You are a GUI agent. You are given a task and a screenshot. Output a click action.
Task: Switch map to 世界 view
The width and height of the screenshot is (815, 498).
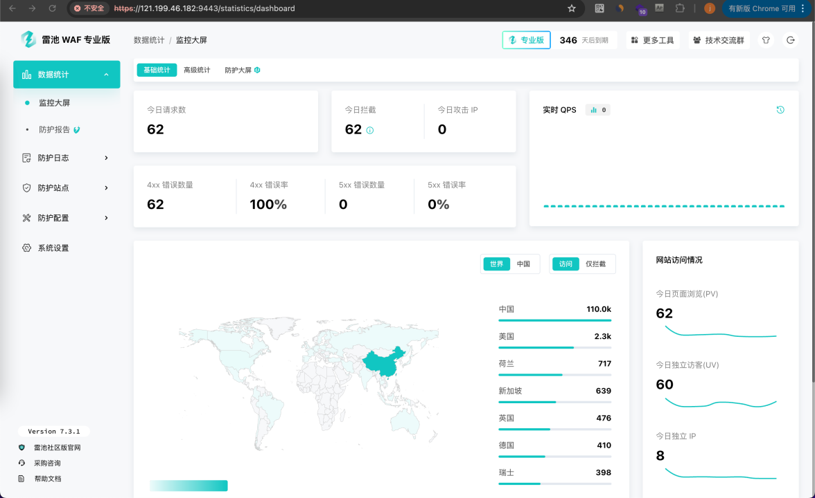coord(496,264)
